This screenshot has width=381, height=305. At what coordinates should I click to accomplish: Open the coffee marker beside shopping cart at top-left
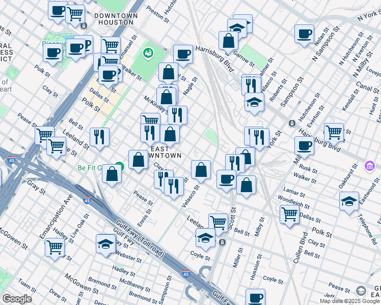58,11
